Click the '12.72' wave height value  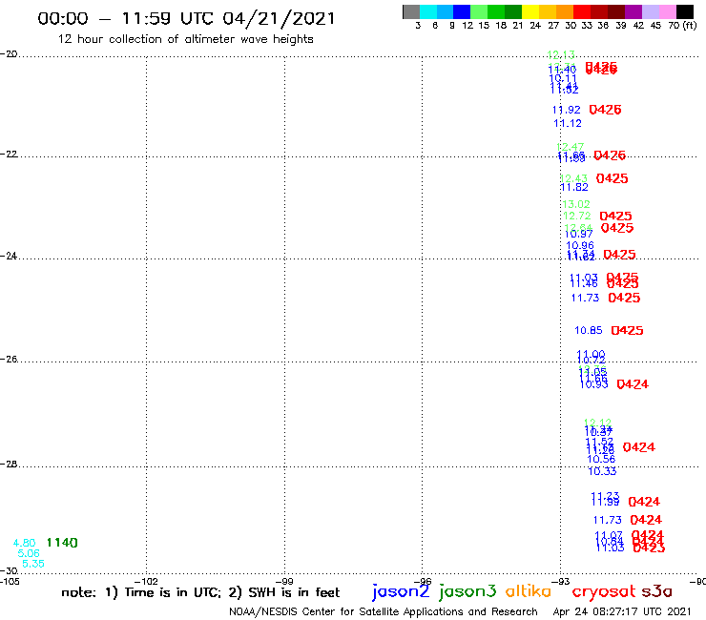click(577, 217)
